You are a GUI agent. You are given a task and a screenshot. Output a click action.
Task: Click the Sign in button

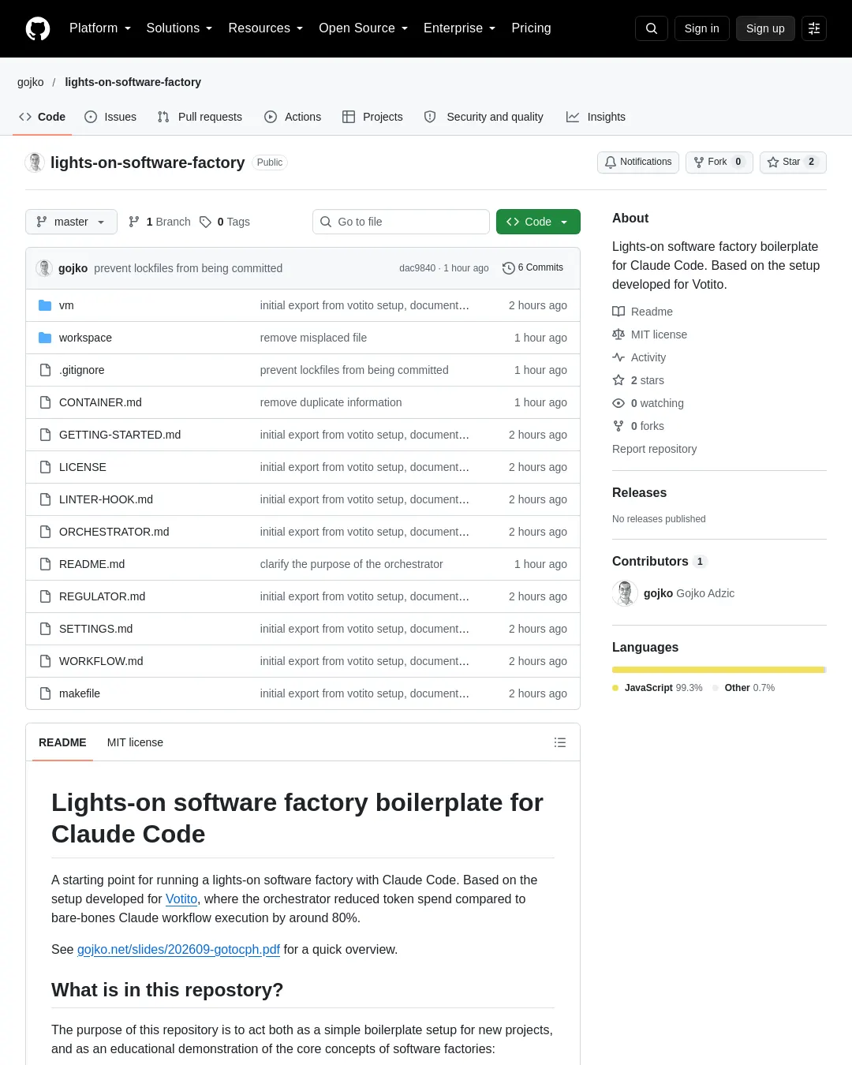(702, 28)
